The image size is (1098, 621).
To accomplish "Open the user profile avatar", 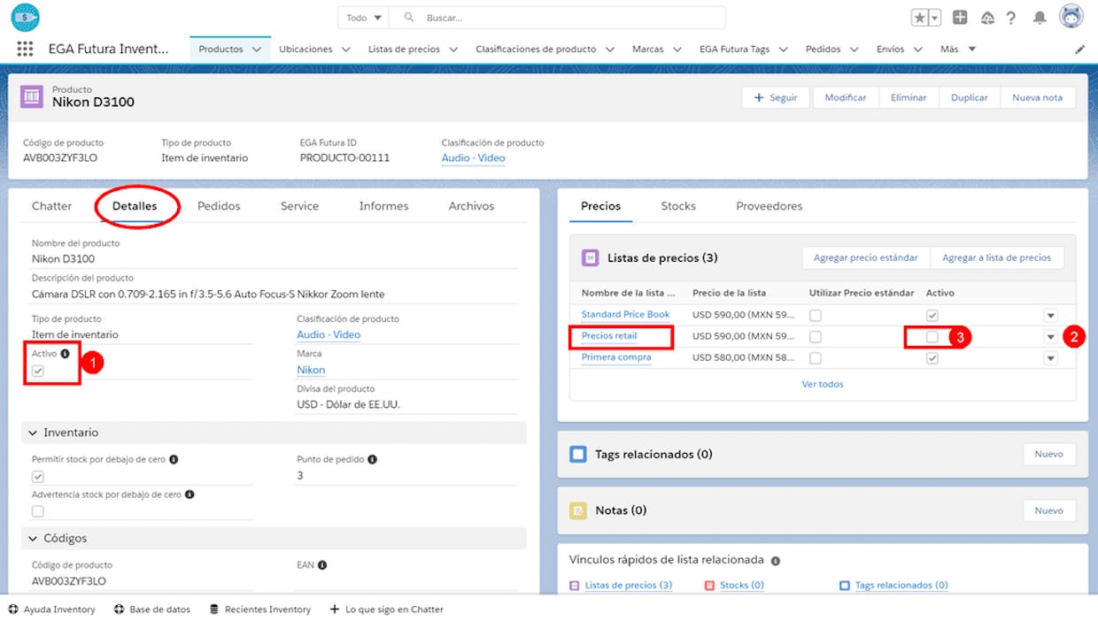I will pos(1071,17).
